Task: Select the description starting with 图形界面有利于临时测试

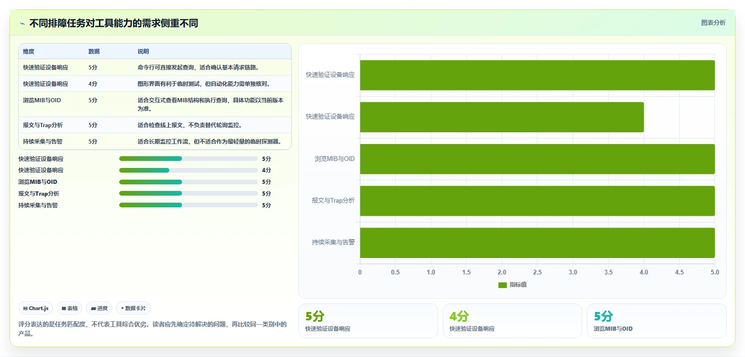Action: click(x=204, y=84)
